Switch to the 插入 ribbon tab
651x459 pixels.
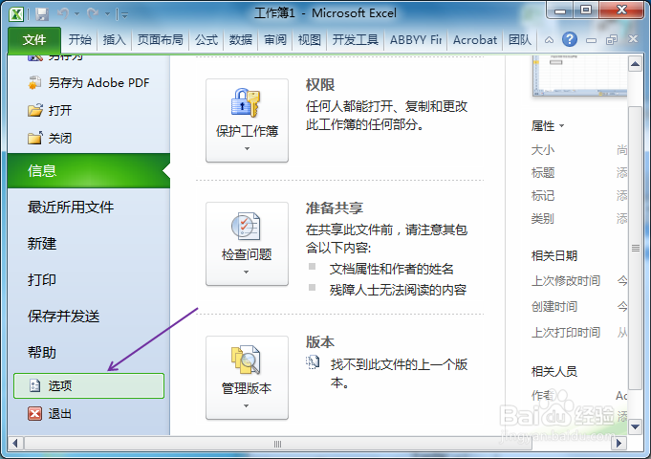pos(114,40)
